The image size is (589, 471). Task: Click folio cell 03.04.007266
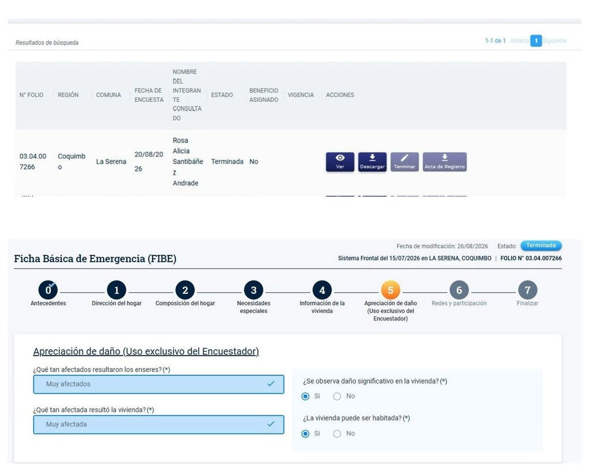(x=33, y=162)
